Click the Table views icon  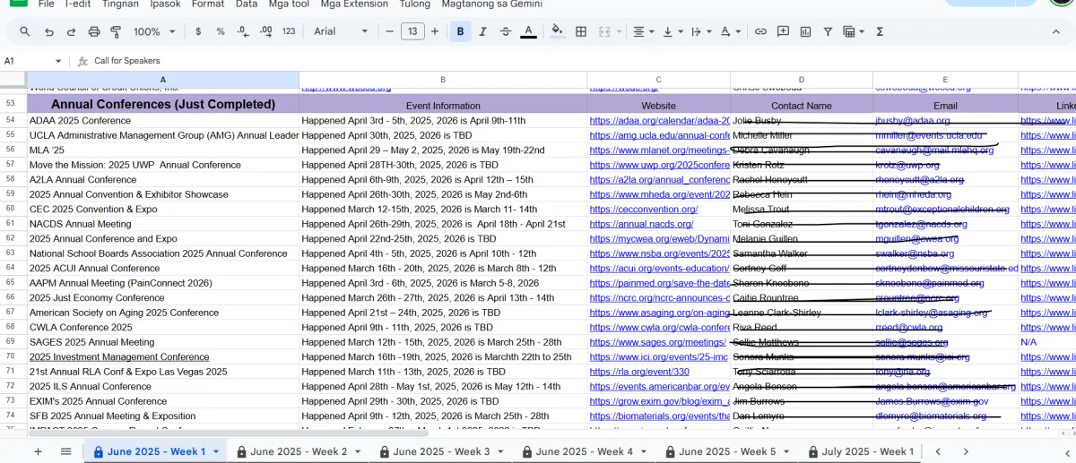[x=852, y=31]
